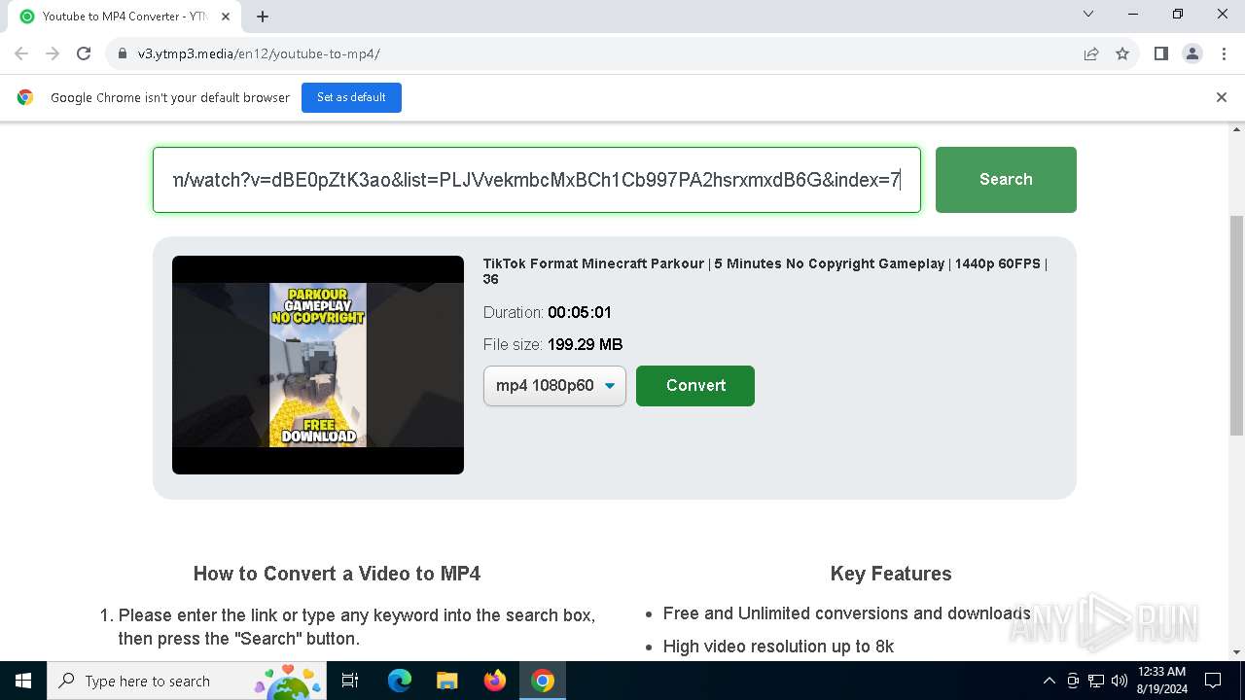This screenshot has height=700, width=1245.
Task: Open the Windows Start menu
Action: click(x=23, y=681)
